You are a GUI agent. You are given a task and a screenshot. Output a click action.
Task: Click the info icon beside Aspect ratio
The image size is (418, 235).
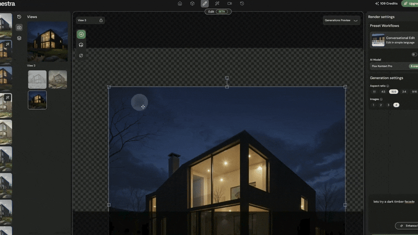click(x=388, y=86)
